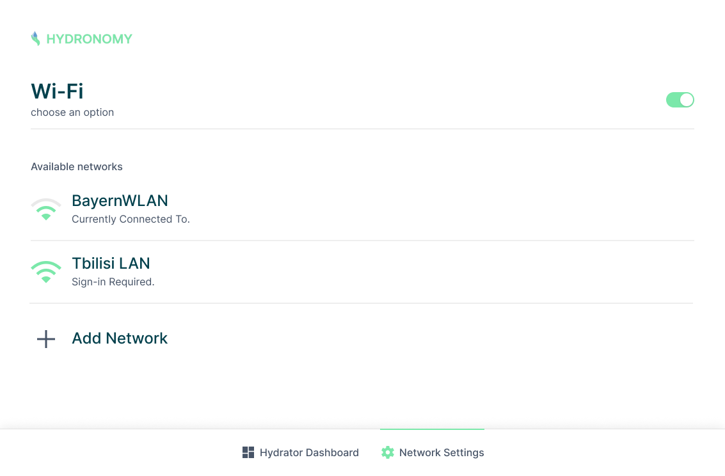Turn off the Wi-Fi toggle switch
Image resolution: width=725 pixels, height=476 pixels.
(680, 100)
